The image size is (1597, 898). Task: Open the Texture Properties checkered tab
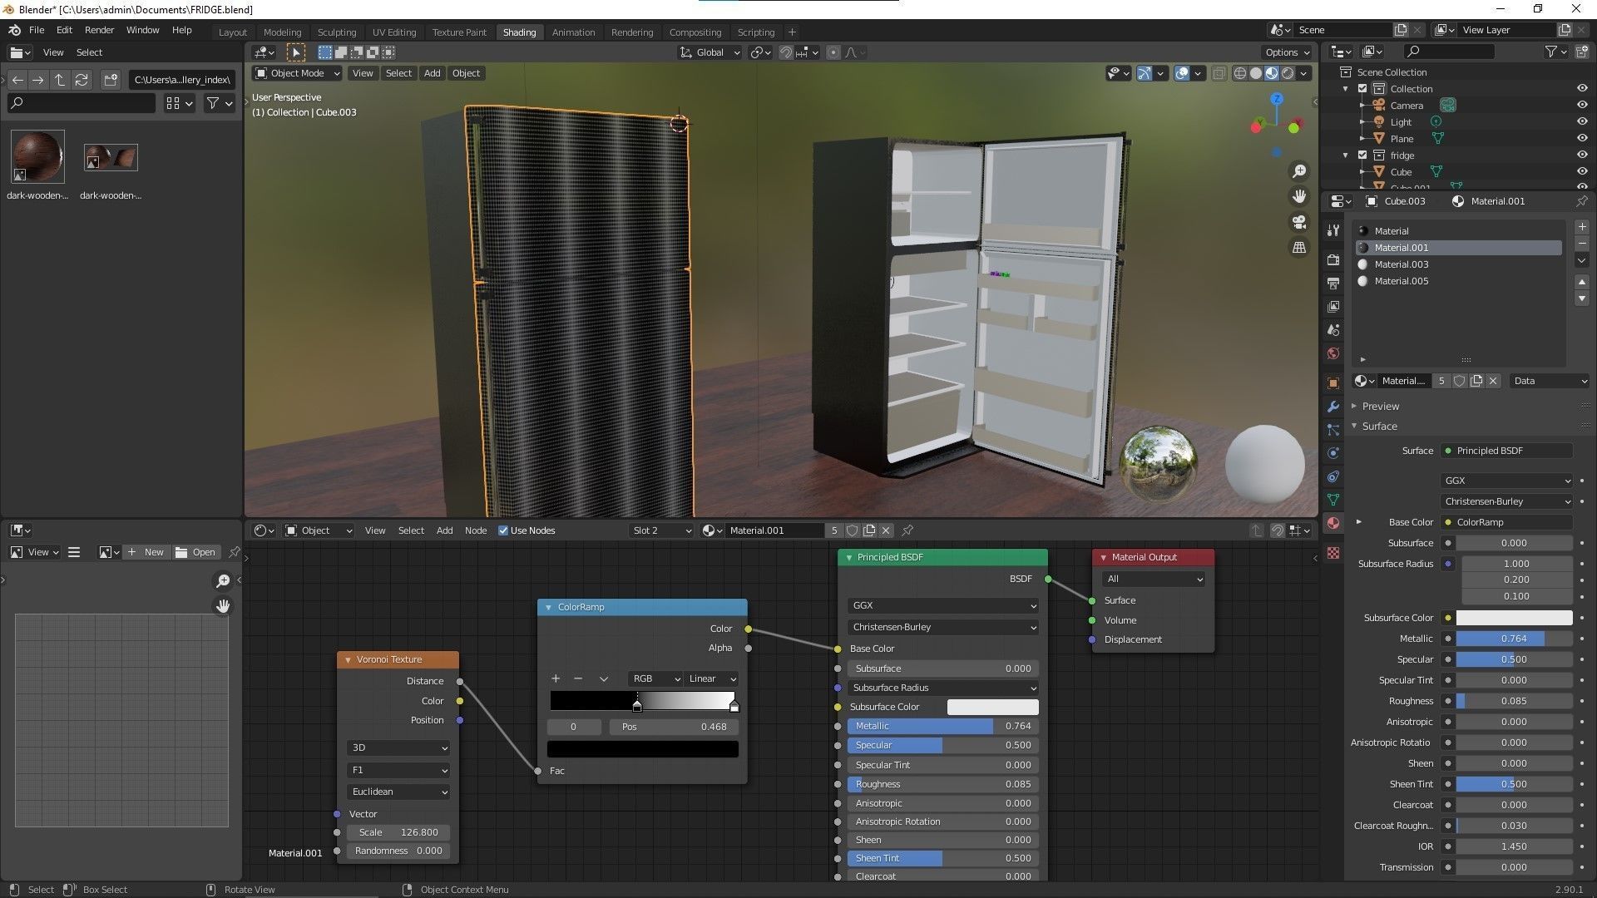(x=1333, y=552)
